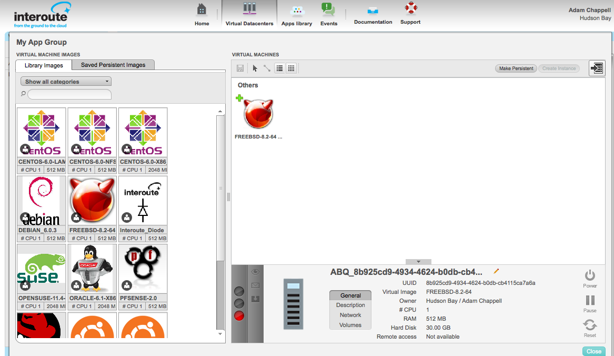
Task: Click the image search field
Action: point(69,94)
